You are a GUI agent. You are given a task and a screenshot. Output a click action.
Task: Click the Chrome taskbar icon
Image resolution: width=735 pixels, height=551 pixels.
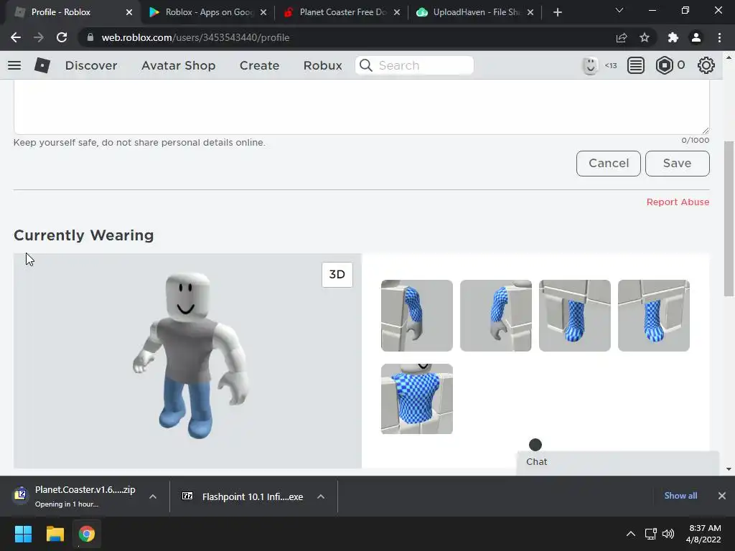click(x=87, y=534)
